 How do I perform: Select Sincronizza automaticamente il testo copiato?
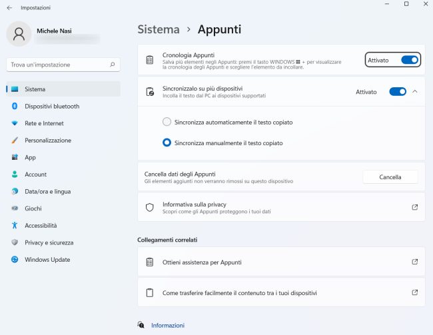point(167,123)
